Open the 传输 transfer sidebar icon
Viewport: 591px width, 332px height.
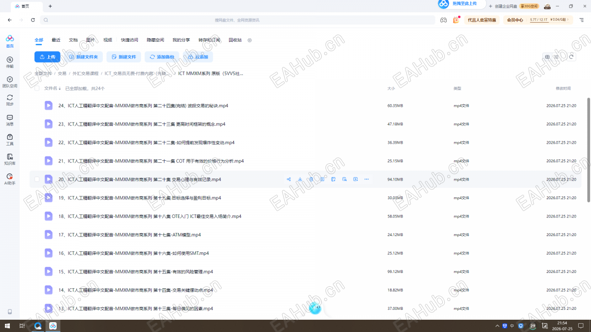coord(10,62)
